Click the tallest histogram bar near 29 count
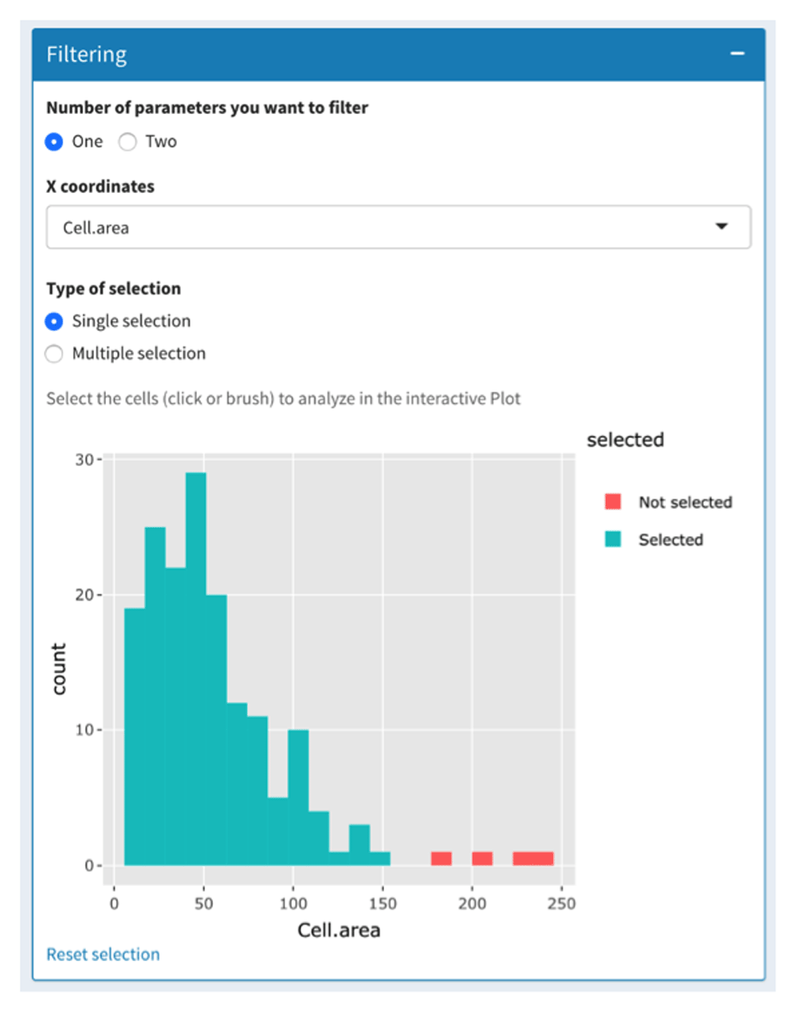The width and height of the screenshot is (797, 1013). [196, 670]
